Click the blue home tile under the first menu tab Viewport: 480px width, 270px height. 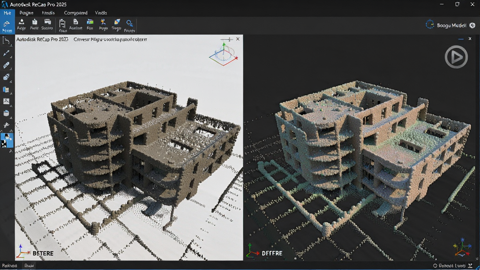[x=7, y=25]
